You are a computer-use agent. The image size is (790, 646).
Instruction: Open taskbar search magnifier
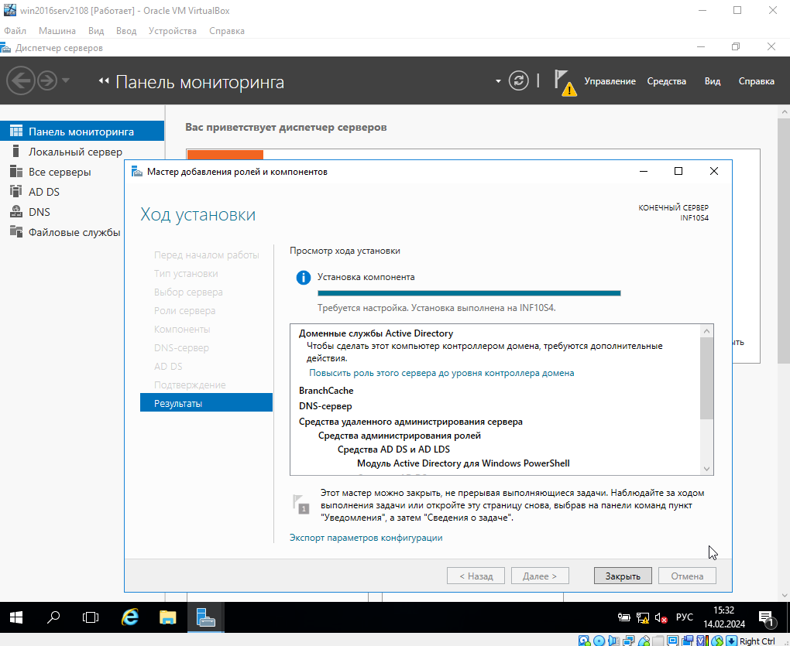tap(53, 617)
